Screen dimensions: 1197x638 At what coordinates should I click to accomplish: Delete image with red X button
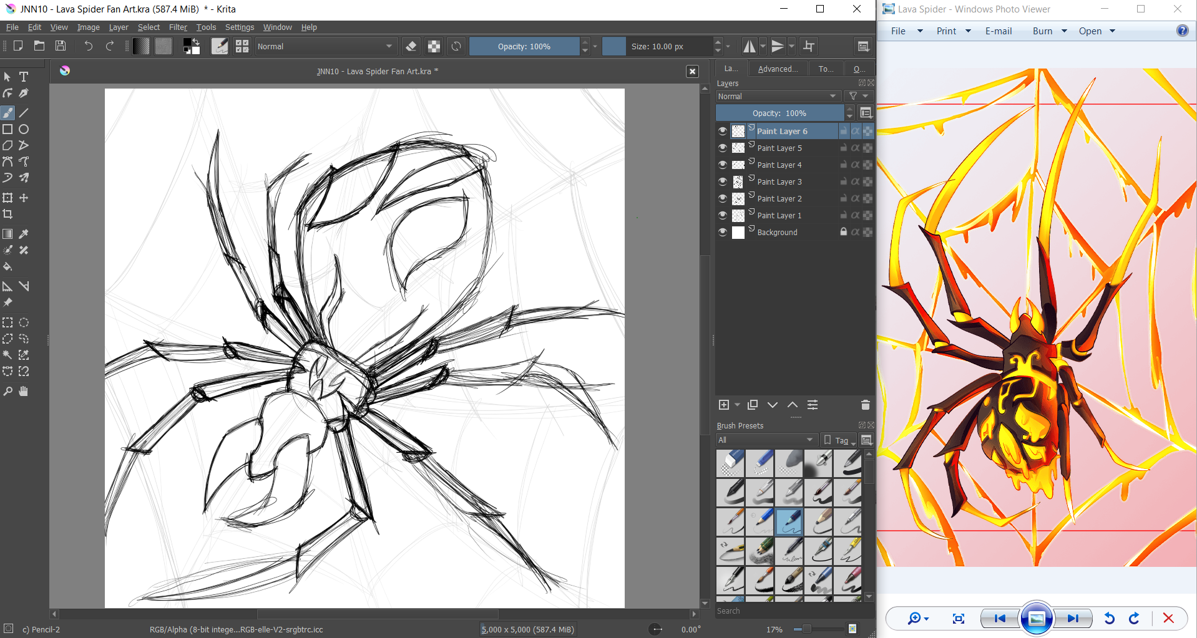(x=1168, y=618)
